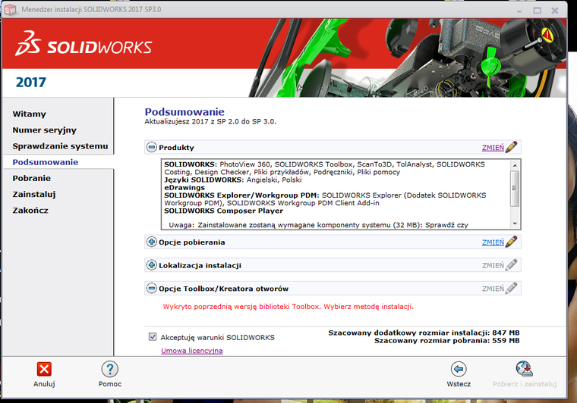Click pencil icon in Opcje Toolbox row
This screenshot has height=403, width=577.
tap(512, 288)
